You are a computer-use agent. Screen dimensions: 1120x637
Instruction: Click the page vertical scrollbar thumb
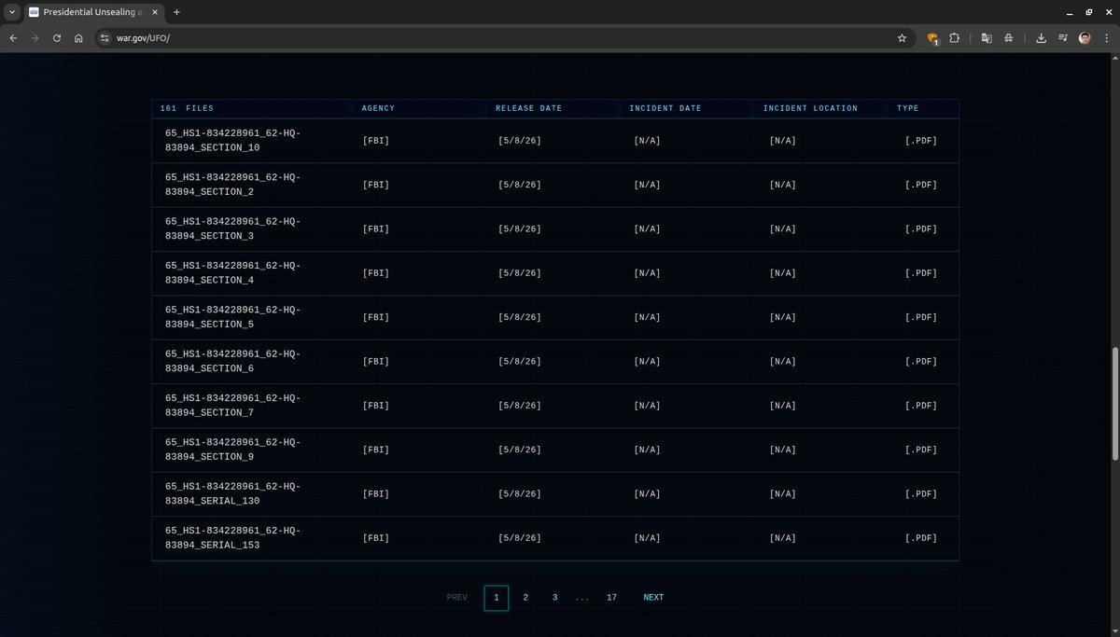pos(1114,404)
